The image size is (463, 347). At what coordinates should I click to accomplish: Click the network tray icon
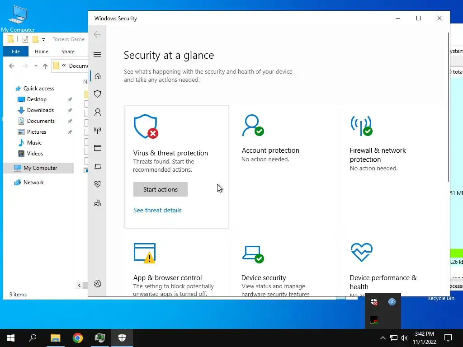[x=394, y=338]
